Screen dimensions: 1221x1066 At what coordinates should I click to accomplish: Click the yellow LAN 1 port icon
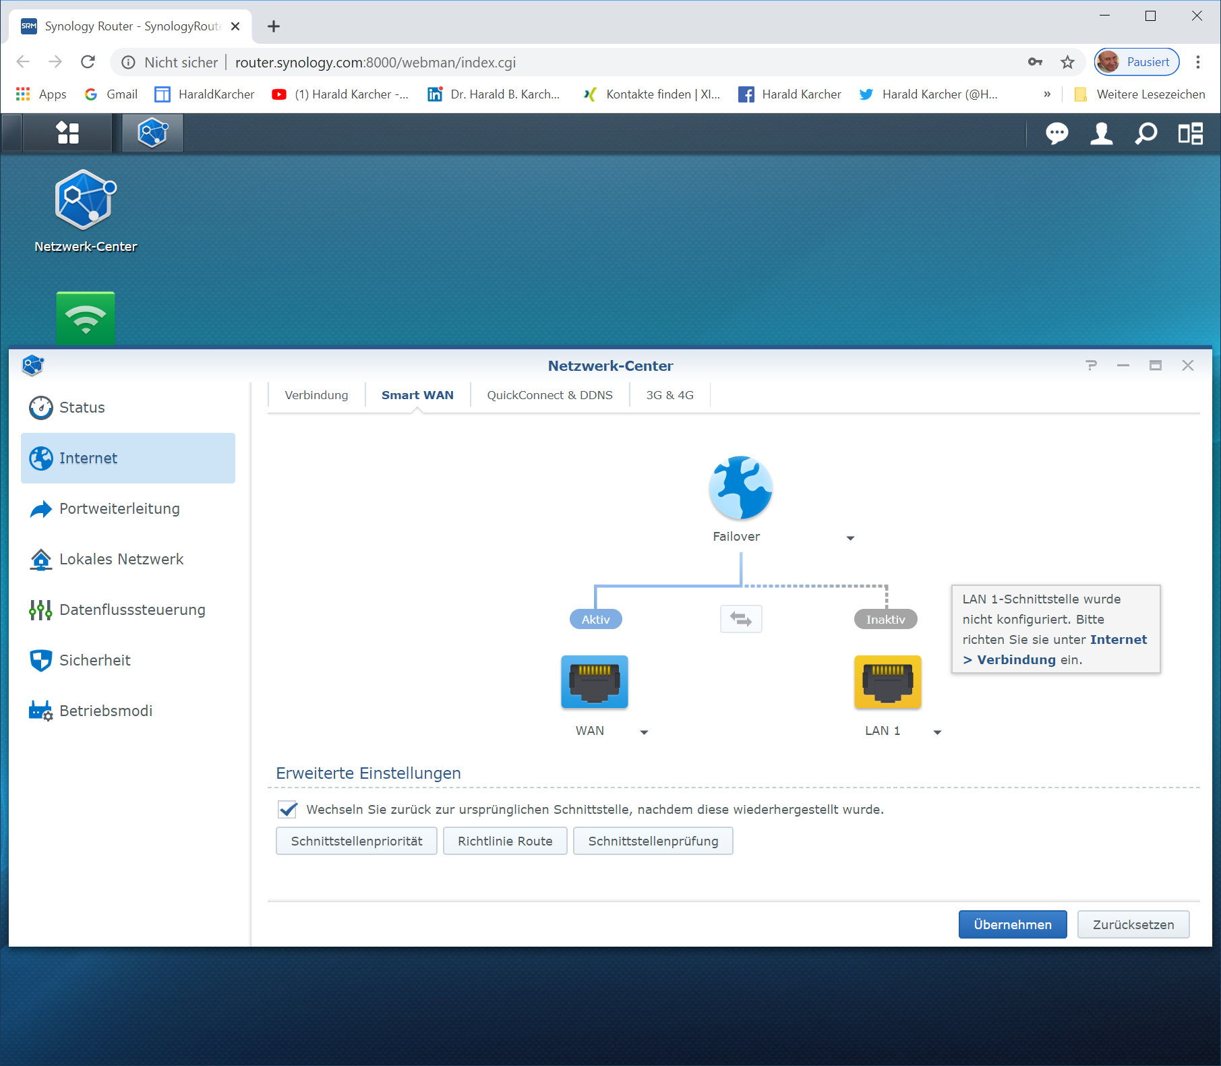[887, 682]
